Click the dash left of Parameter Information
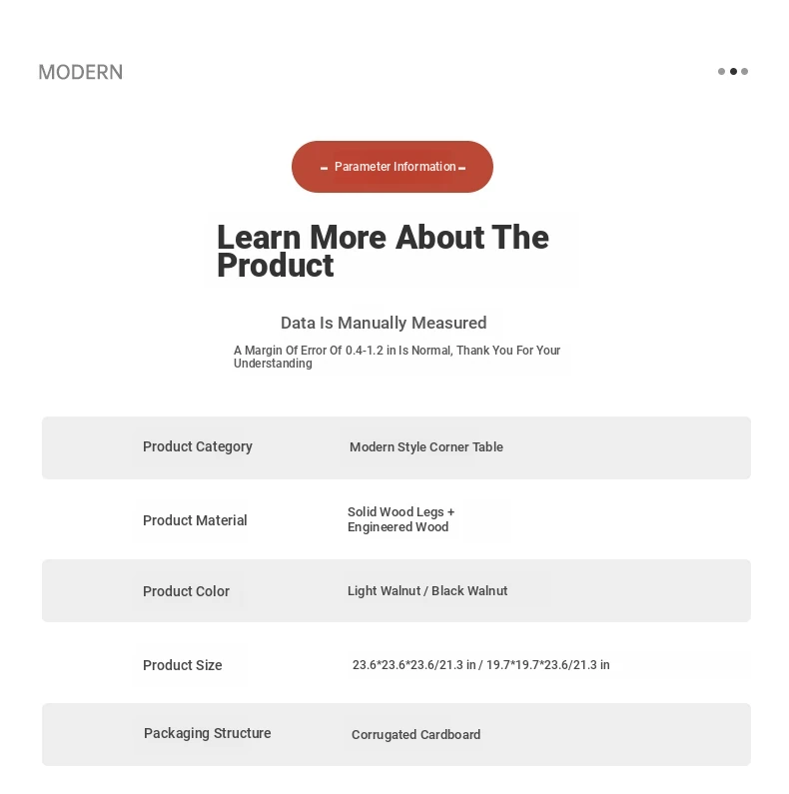Image resolution: width=789 pixels, height=794 pixels. [325, 168]
